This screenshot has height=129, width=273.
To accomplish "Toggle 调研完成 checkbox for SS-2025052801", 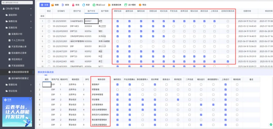I will 118,41.
